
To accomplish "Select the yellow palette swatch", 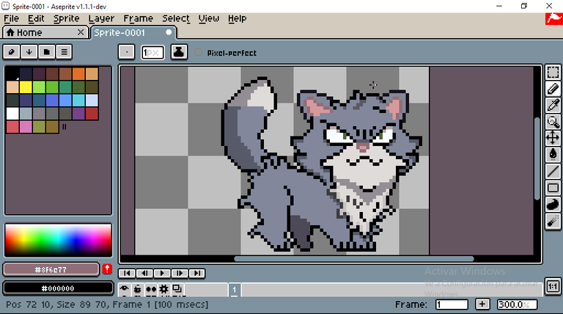I will (26, 87).
